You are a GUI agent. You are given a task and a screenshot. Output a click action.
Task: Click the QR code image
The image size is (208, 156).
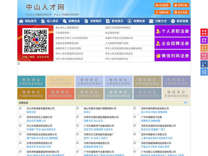(35, 41)
